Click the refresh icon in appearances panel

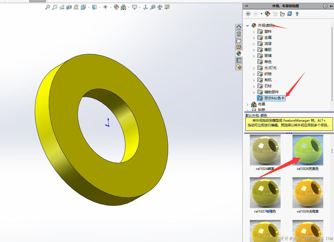coord(289,14)
